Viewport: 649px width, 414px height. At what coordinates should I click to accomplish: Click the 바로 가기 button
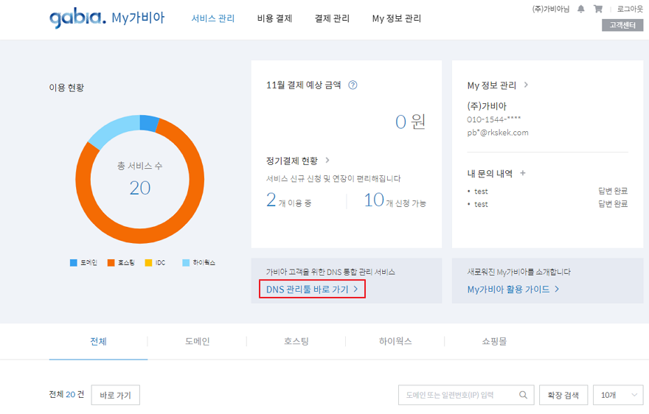[x=116, y=395]
